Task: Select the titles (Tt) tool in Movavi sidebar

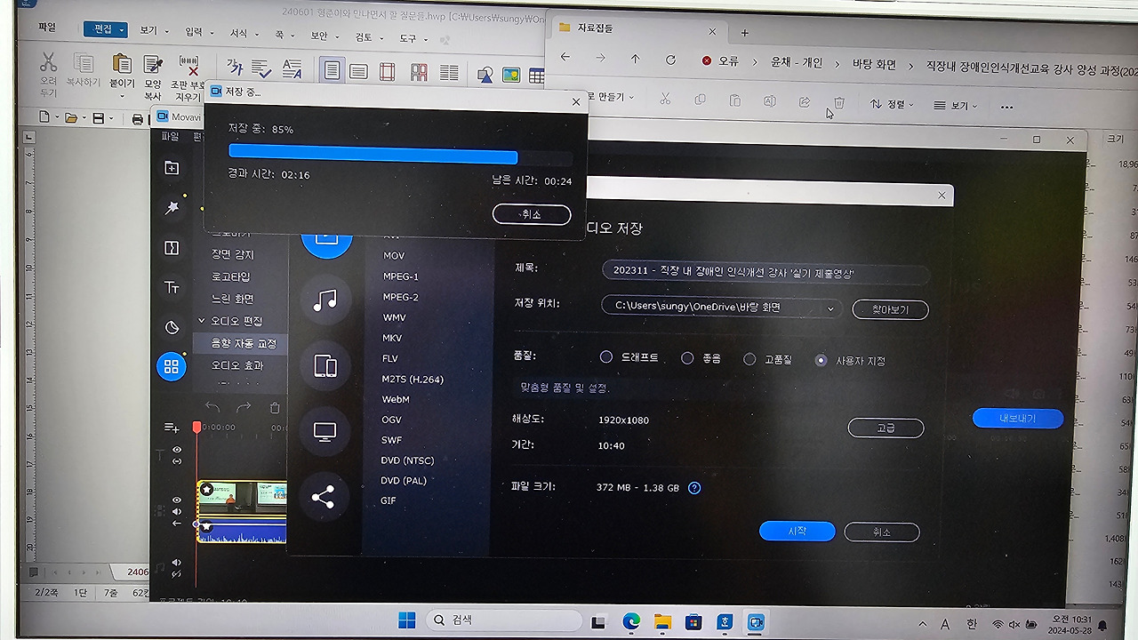Action: click(171, 287)
